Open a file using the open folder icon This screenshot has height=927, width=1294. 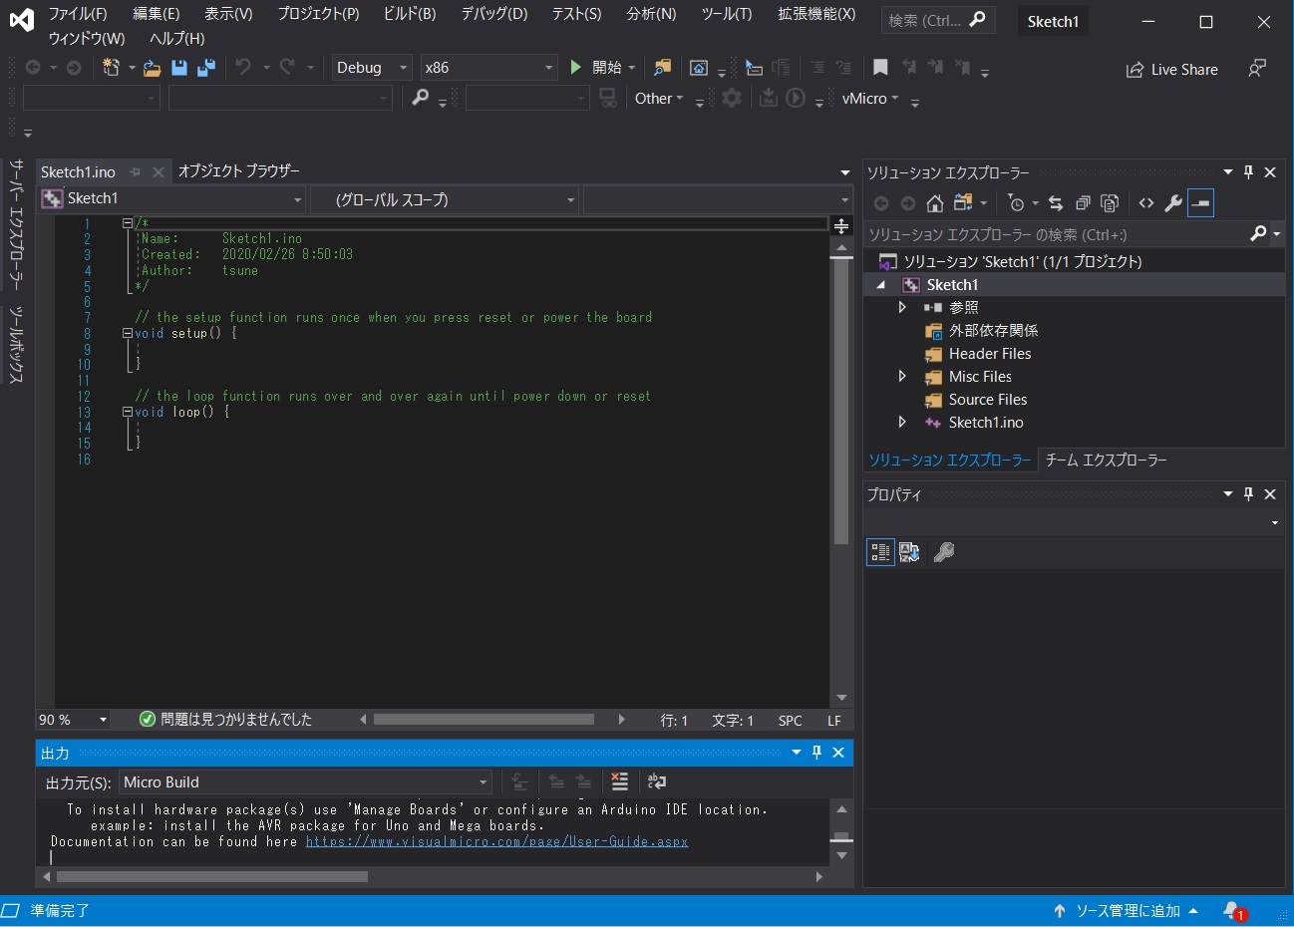152,67
